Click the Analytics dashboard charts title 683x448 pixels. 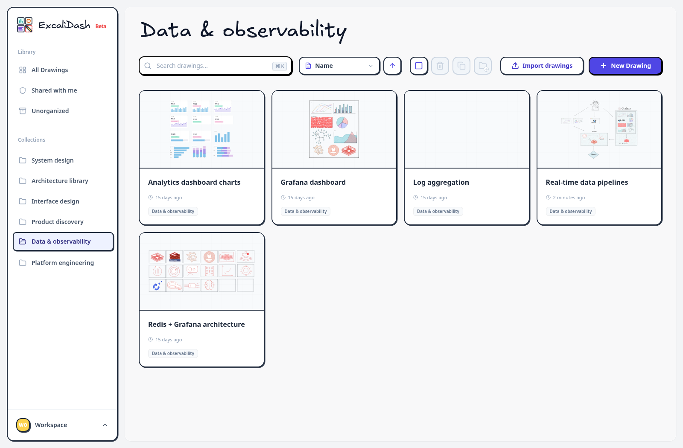194,182
